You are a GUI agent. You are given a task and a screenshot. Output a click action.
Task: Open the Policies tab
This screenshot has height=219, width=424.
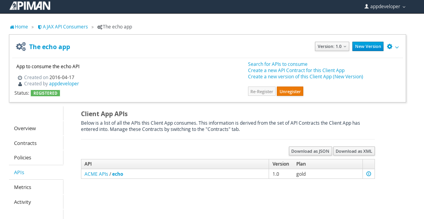(x=23, y=157)
